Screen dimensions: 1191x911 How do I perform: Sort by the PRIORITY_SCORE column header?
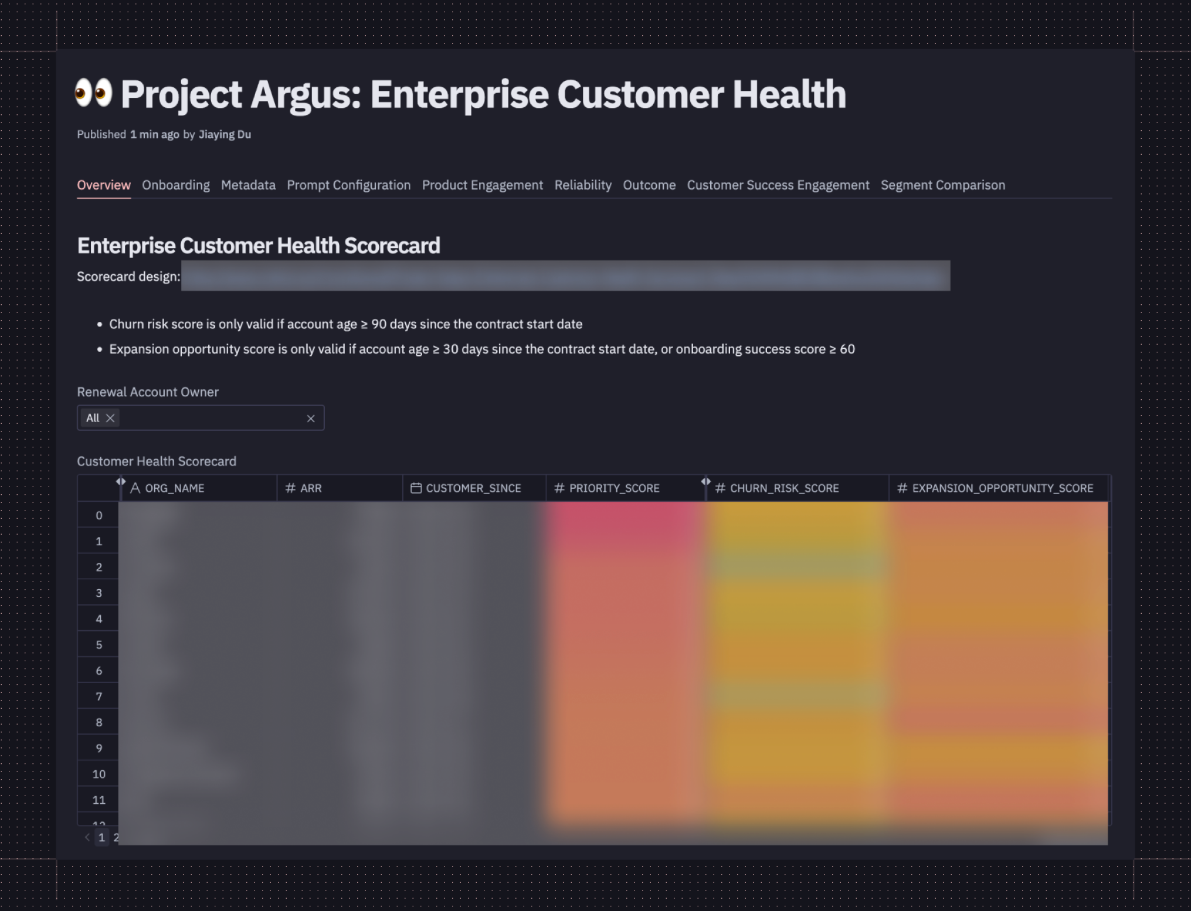tap(614, 488)
